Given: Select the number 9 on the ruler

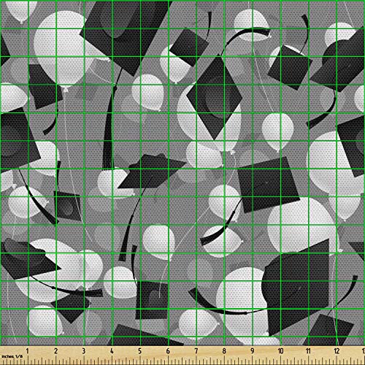Looking at the screenshot, I should tap(253, 351).
